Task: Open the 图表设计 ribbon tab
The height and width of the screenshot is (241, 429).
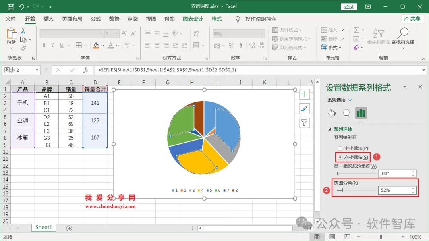Action: click(x=193, y=19)
